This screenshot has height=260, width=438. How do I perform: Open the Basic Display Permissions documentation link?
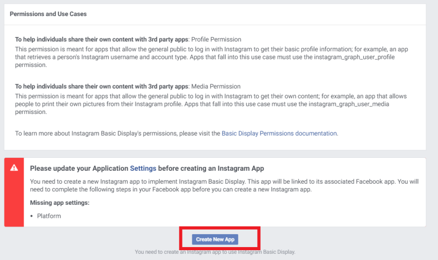tap(279, 134)
